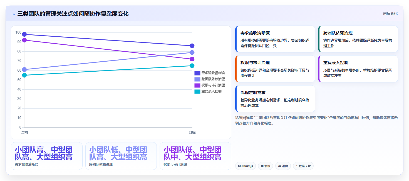Click the icon in the Chart.js tag
Image resolution: width=409 pixels, height=181 pixels.
pyautogui.click(x=239, y=166)
